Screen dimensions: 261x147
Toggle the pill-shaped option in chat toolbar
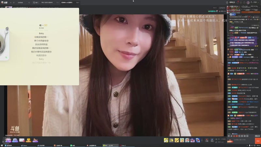257,136
